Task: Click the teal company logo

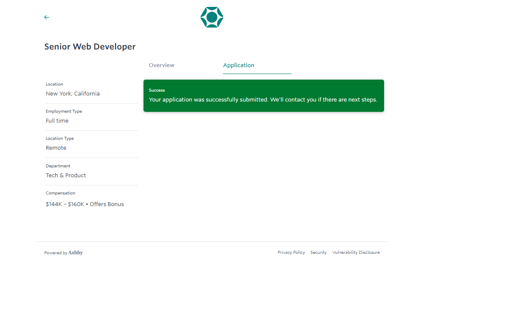Action: pos(212,17)
